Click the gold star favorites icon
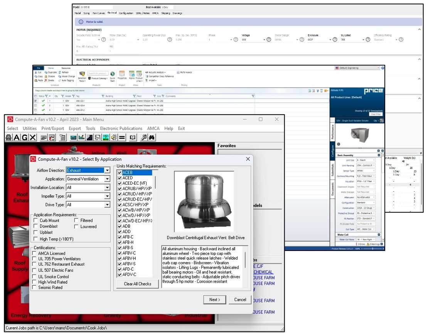 click(x=326, y=91)
